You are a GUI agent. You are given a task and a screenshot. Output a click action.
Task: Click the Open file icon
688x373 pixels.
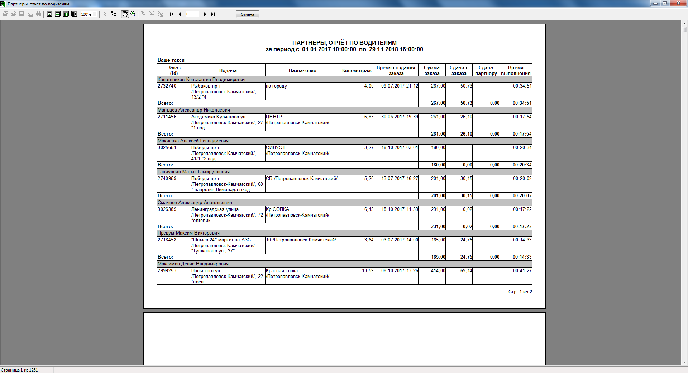point(13,14)
